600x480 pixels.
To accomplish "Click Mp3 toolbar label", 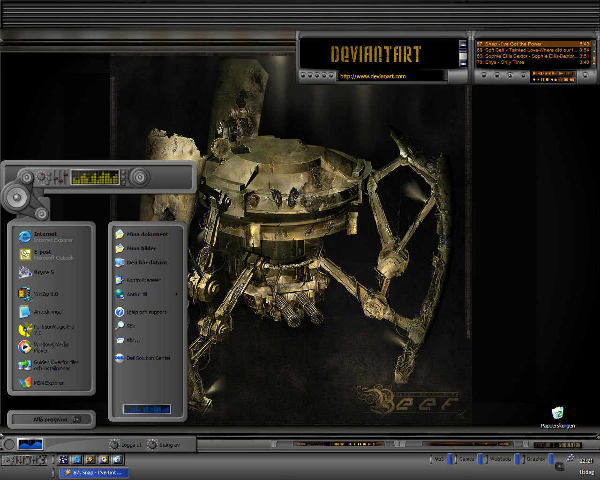I will pyautogui.click(x=439, y=459).
